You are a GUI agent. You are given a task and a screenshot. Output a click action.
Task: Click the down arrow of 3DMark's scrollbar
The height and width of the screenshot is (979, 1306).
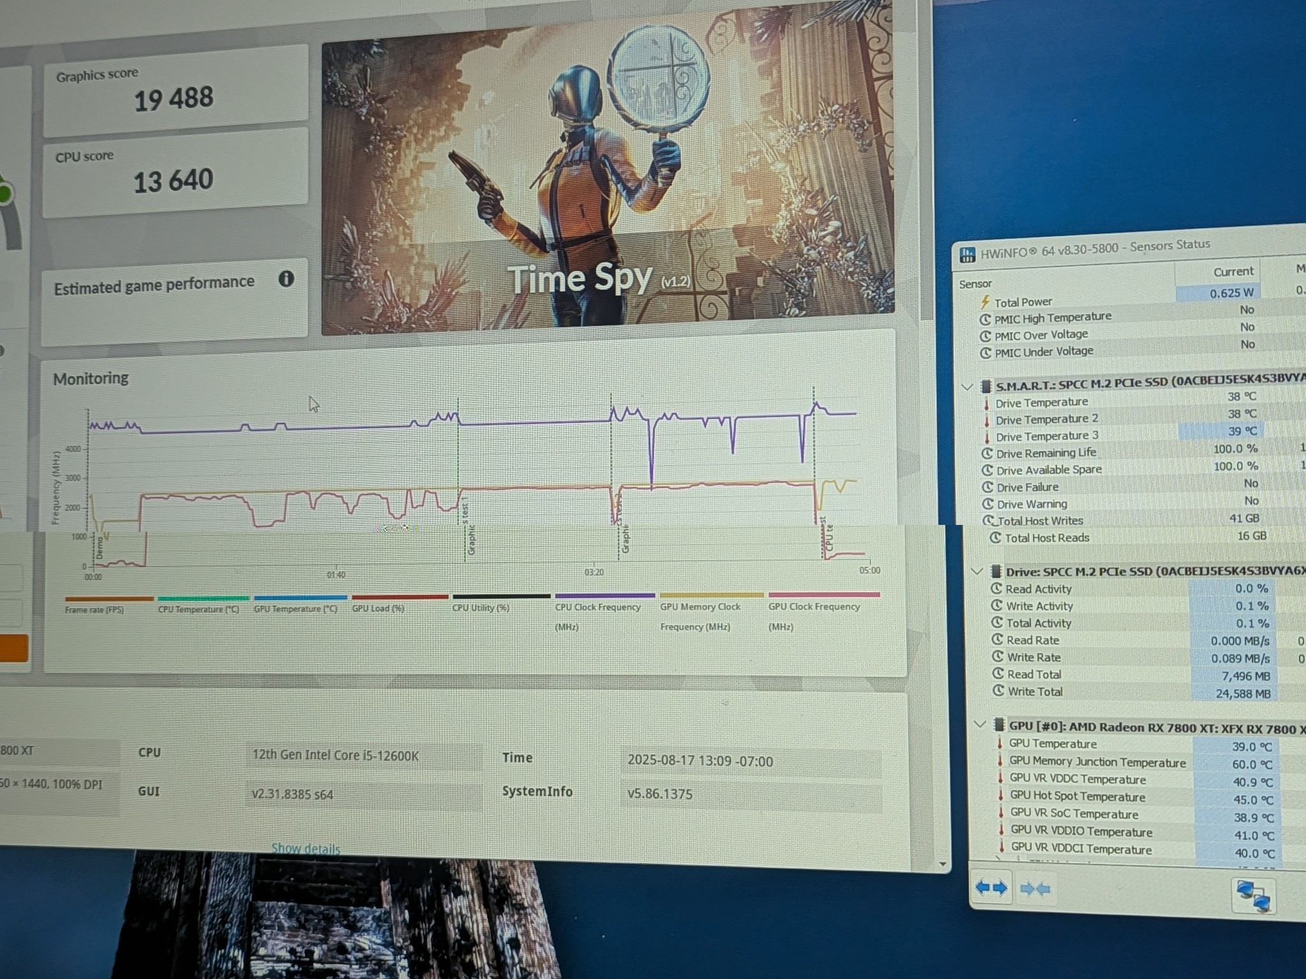943,864
